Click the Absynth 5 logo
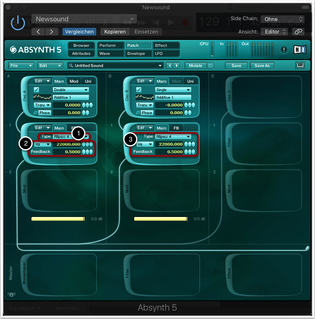315x319 pixels. [x=35, y=50]
